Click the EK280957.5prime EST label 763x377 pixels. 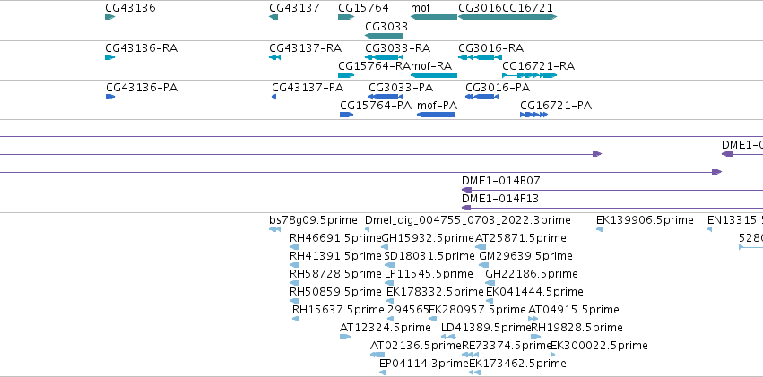477,310
